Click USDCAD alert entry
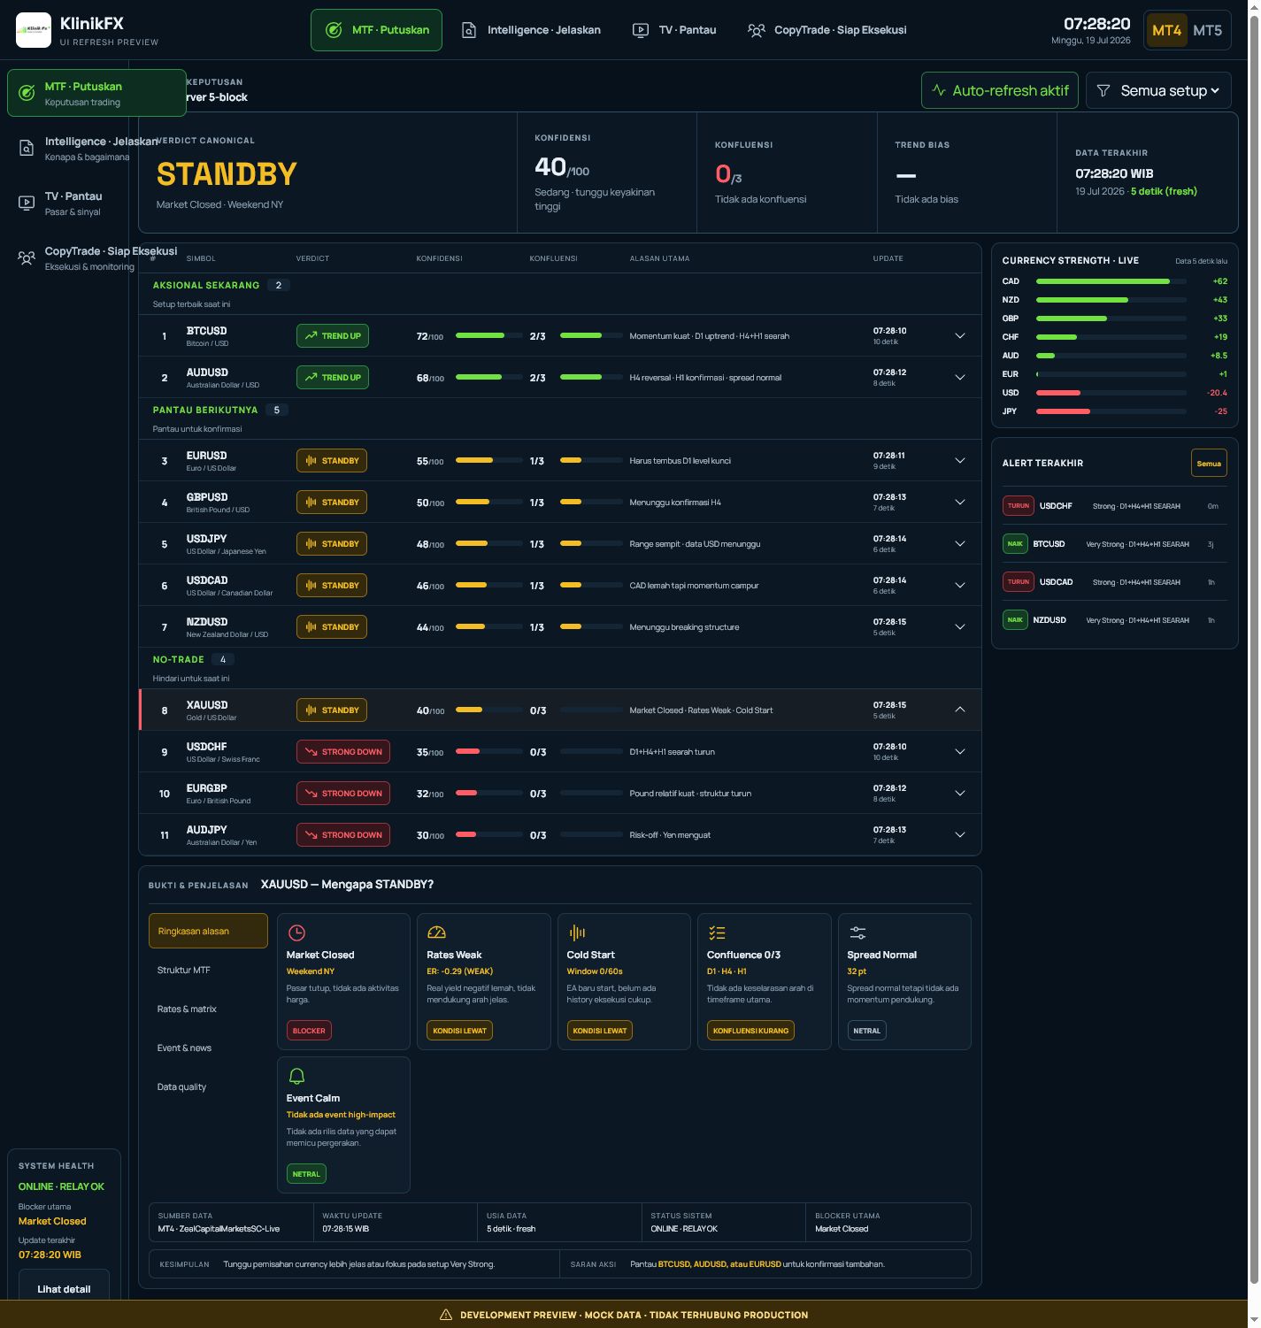Viewport: 1261px width, 1328px height. click(1115, 582)
